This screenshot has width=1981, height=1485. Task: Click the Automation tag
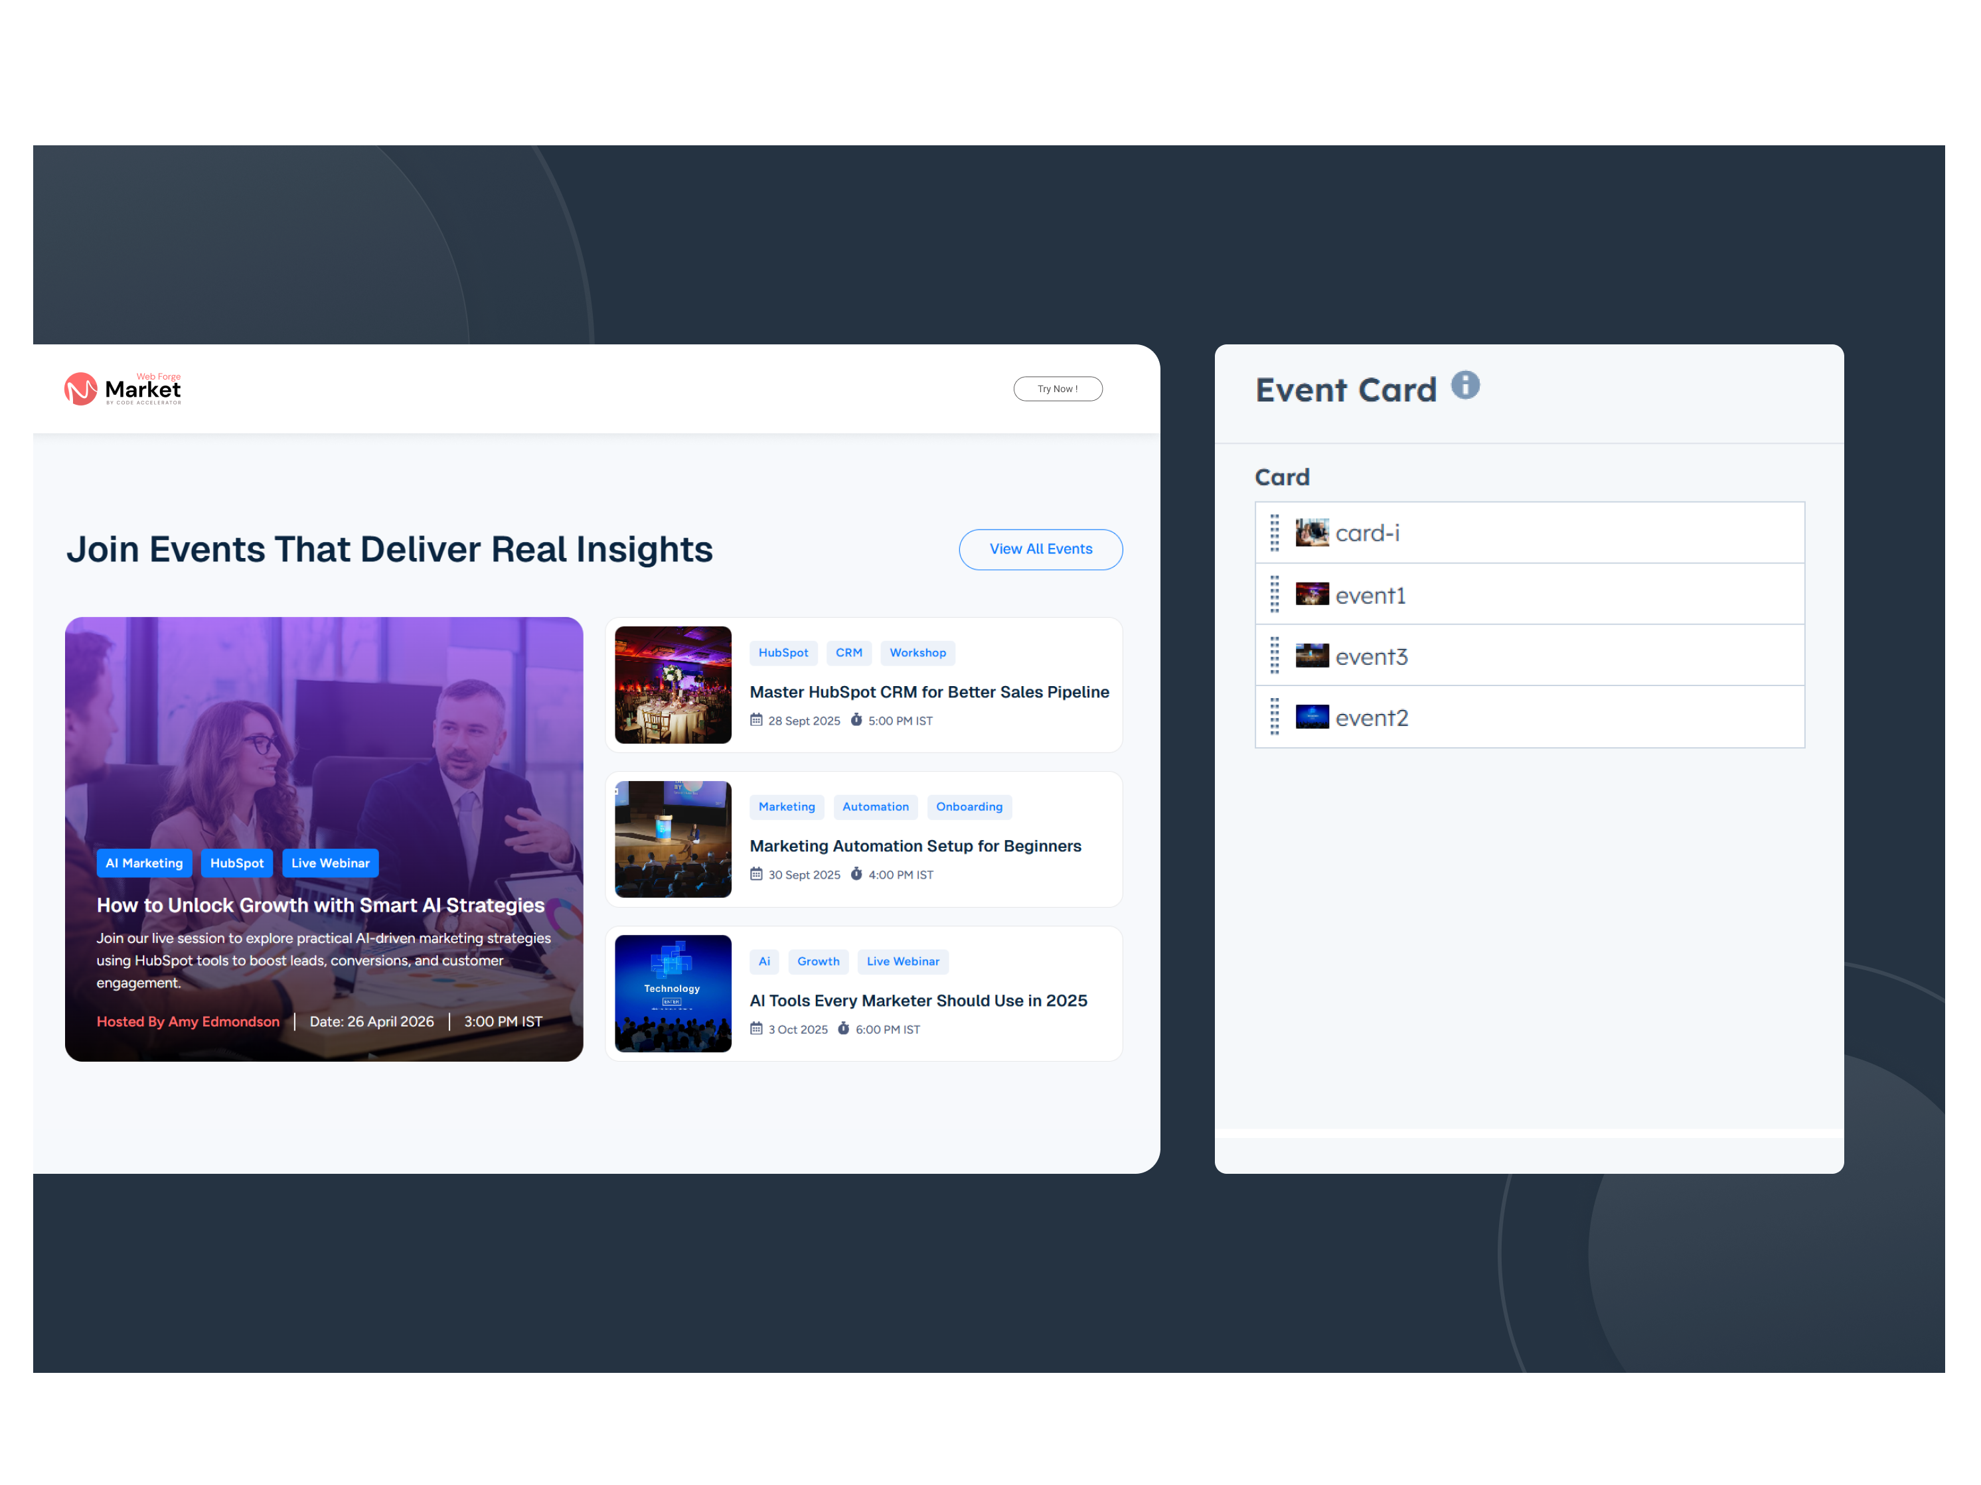876,806
